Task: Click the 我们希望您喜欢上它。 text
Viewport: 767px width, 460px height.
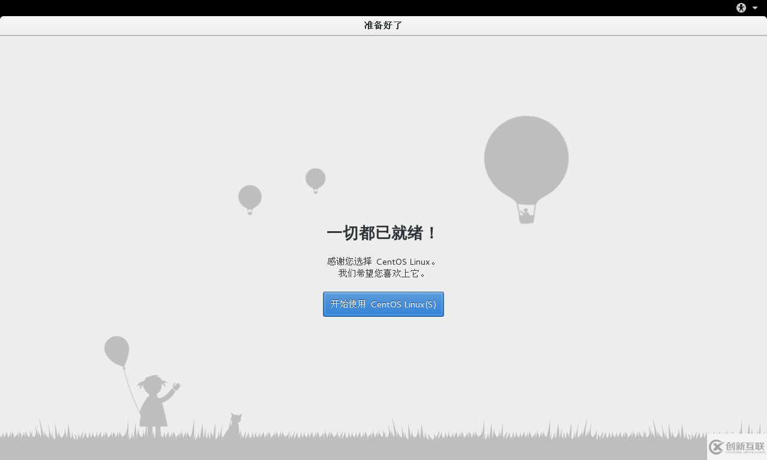Action: [383, 273]
